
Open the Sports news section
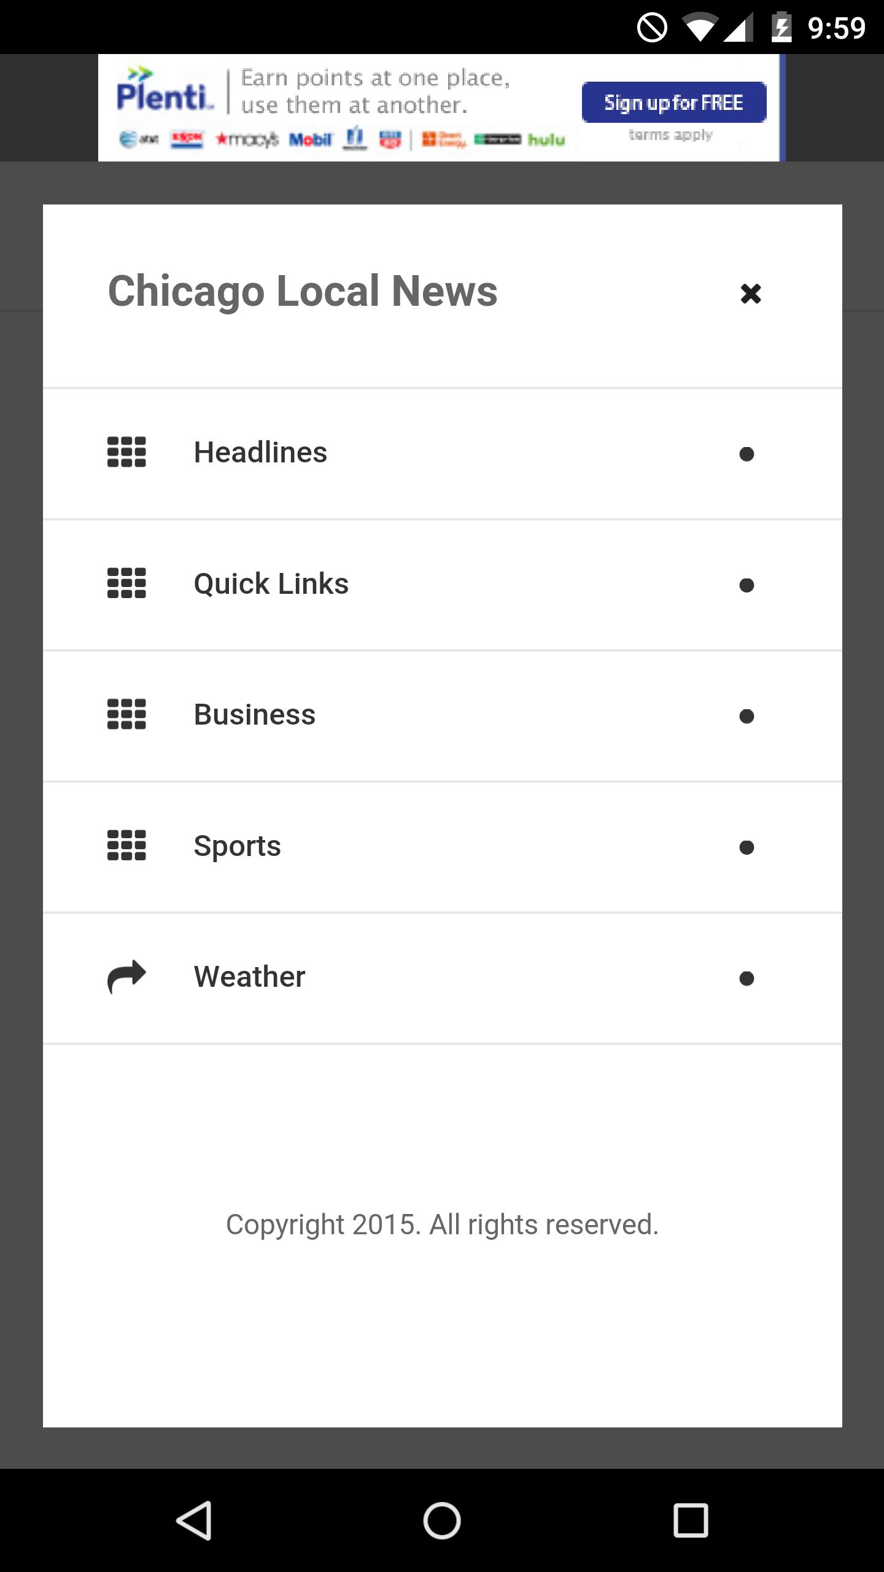(237, 846)
